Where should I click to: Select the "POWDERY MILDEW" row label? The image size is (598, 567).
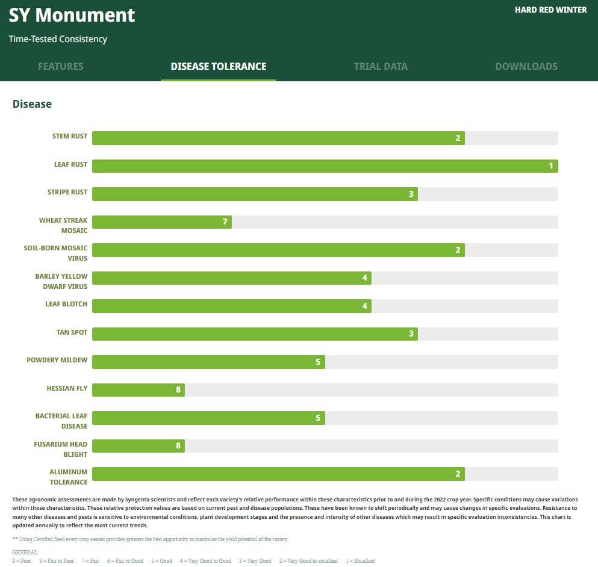(57, 360)
